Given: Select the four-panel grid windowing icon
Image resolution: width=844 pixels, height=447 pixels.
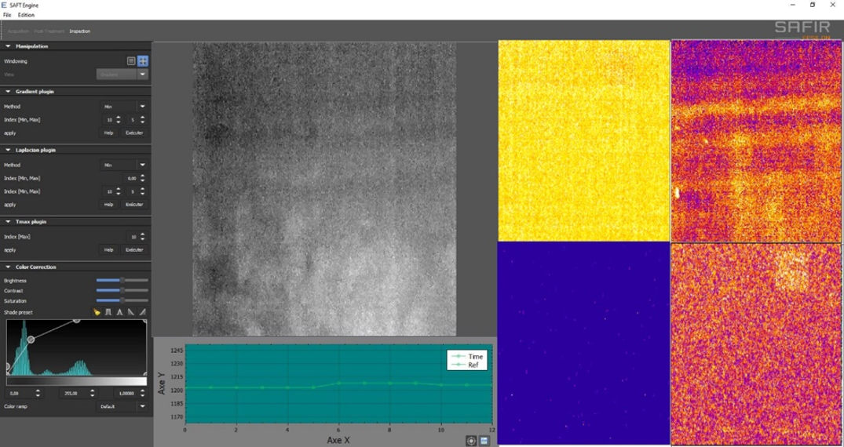Looking at the screenshot, I should tap(143, 60).
